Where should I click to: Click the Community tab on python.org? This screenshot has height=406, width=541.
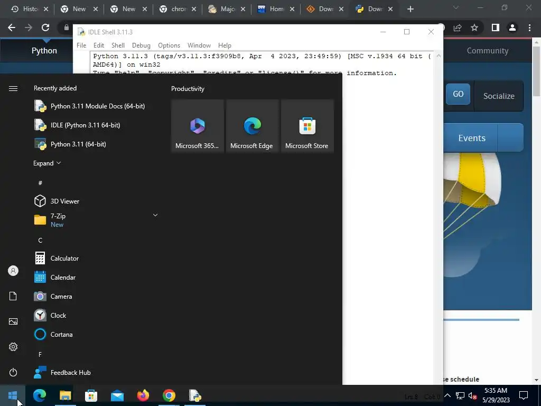pos(488,51)
